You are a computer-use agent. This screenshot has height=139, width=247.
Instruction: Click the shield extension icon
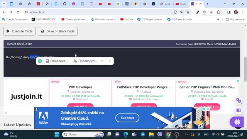[x=205, y=12]
